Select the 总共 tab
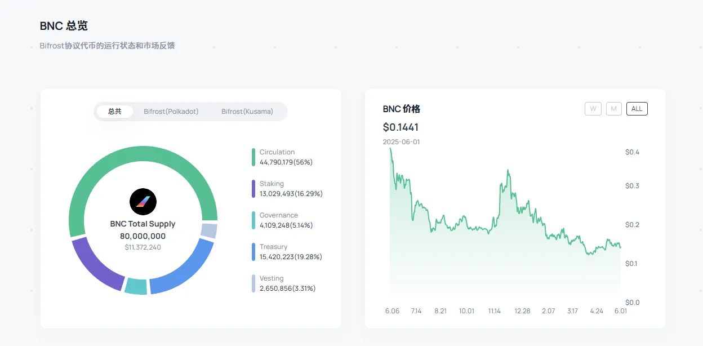This screenshot has height=346, width=703. [115, 112]
